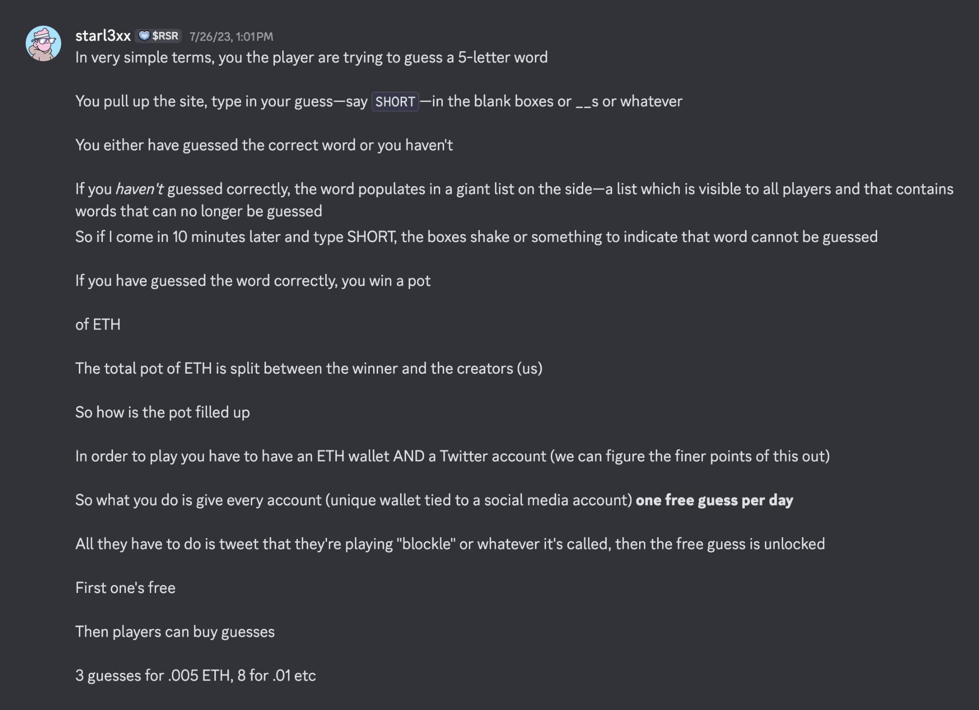979x710 pixels.
Task: Click the line about ETH wallet AND Twitter account
Action: (452, 456)
